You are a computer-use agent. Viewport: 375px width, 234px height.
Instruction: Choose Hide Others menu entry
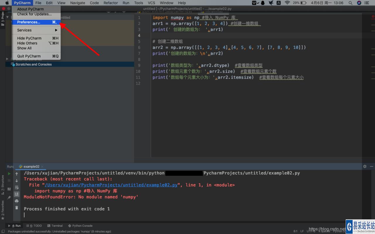(x=36, y=43)
